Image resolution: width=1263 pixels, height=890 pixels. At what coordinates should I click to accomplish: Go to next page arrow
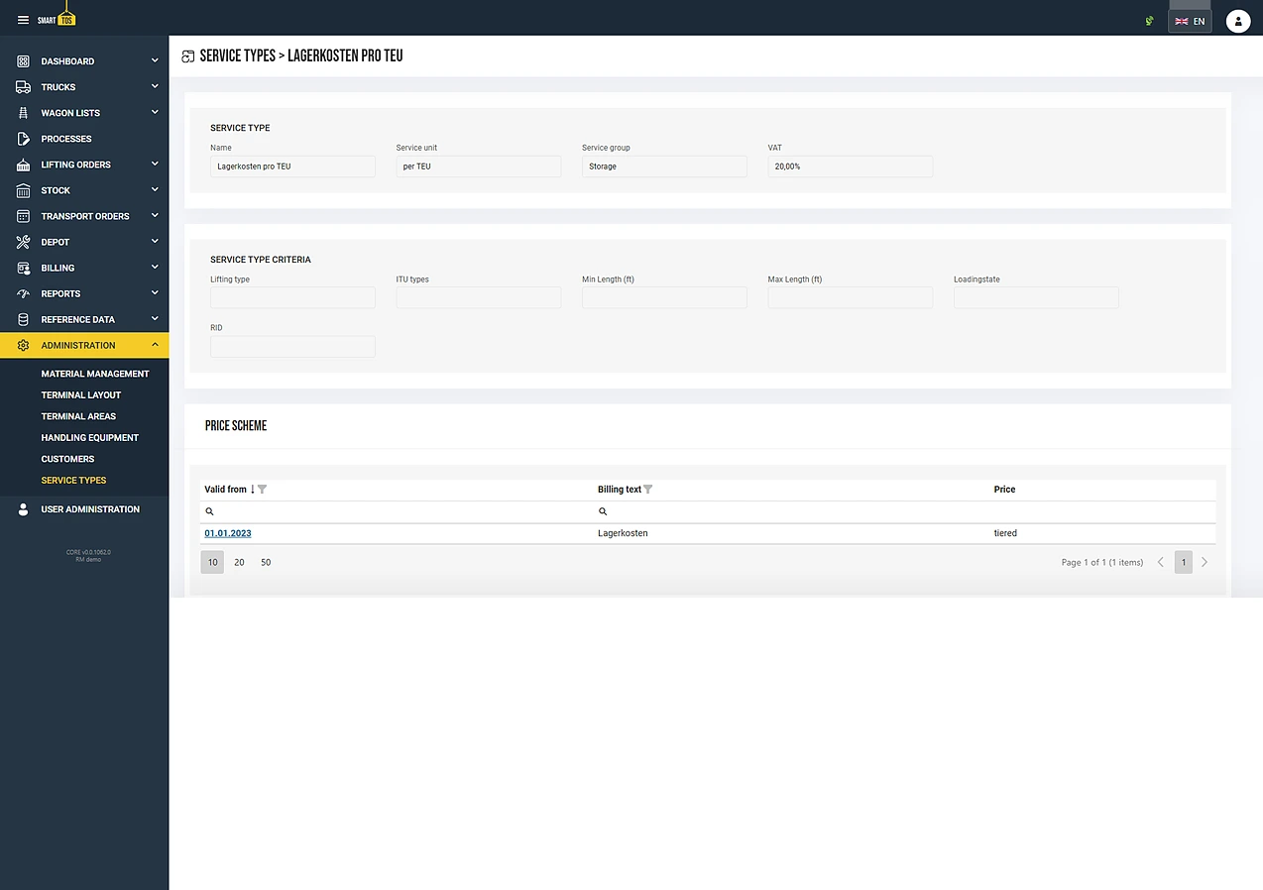click(x=1205, y=562)
